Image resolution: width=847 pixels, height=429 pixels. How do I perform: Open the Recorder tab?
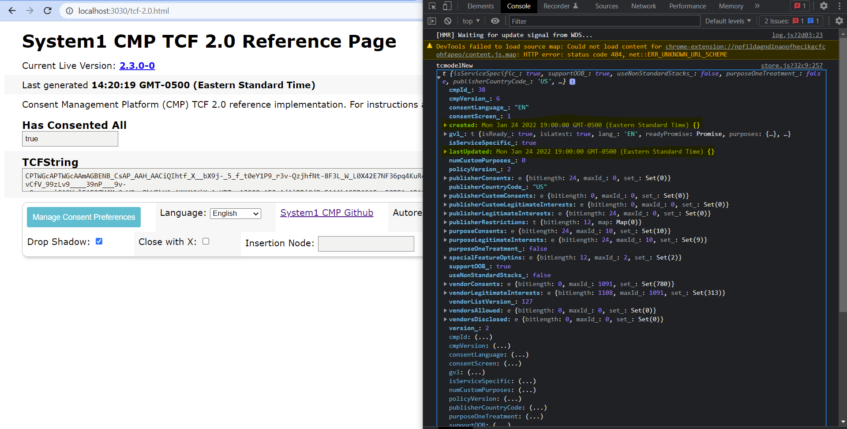point(561,6)
